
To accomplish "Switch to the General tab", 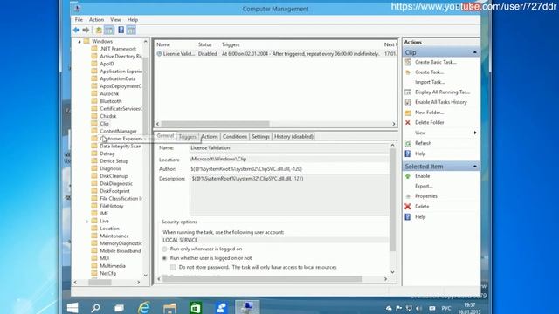I will point(165,136).
